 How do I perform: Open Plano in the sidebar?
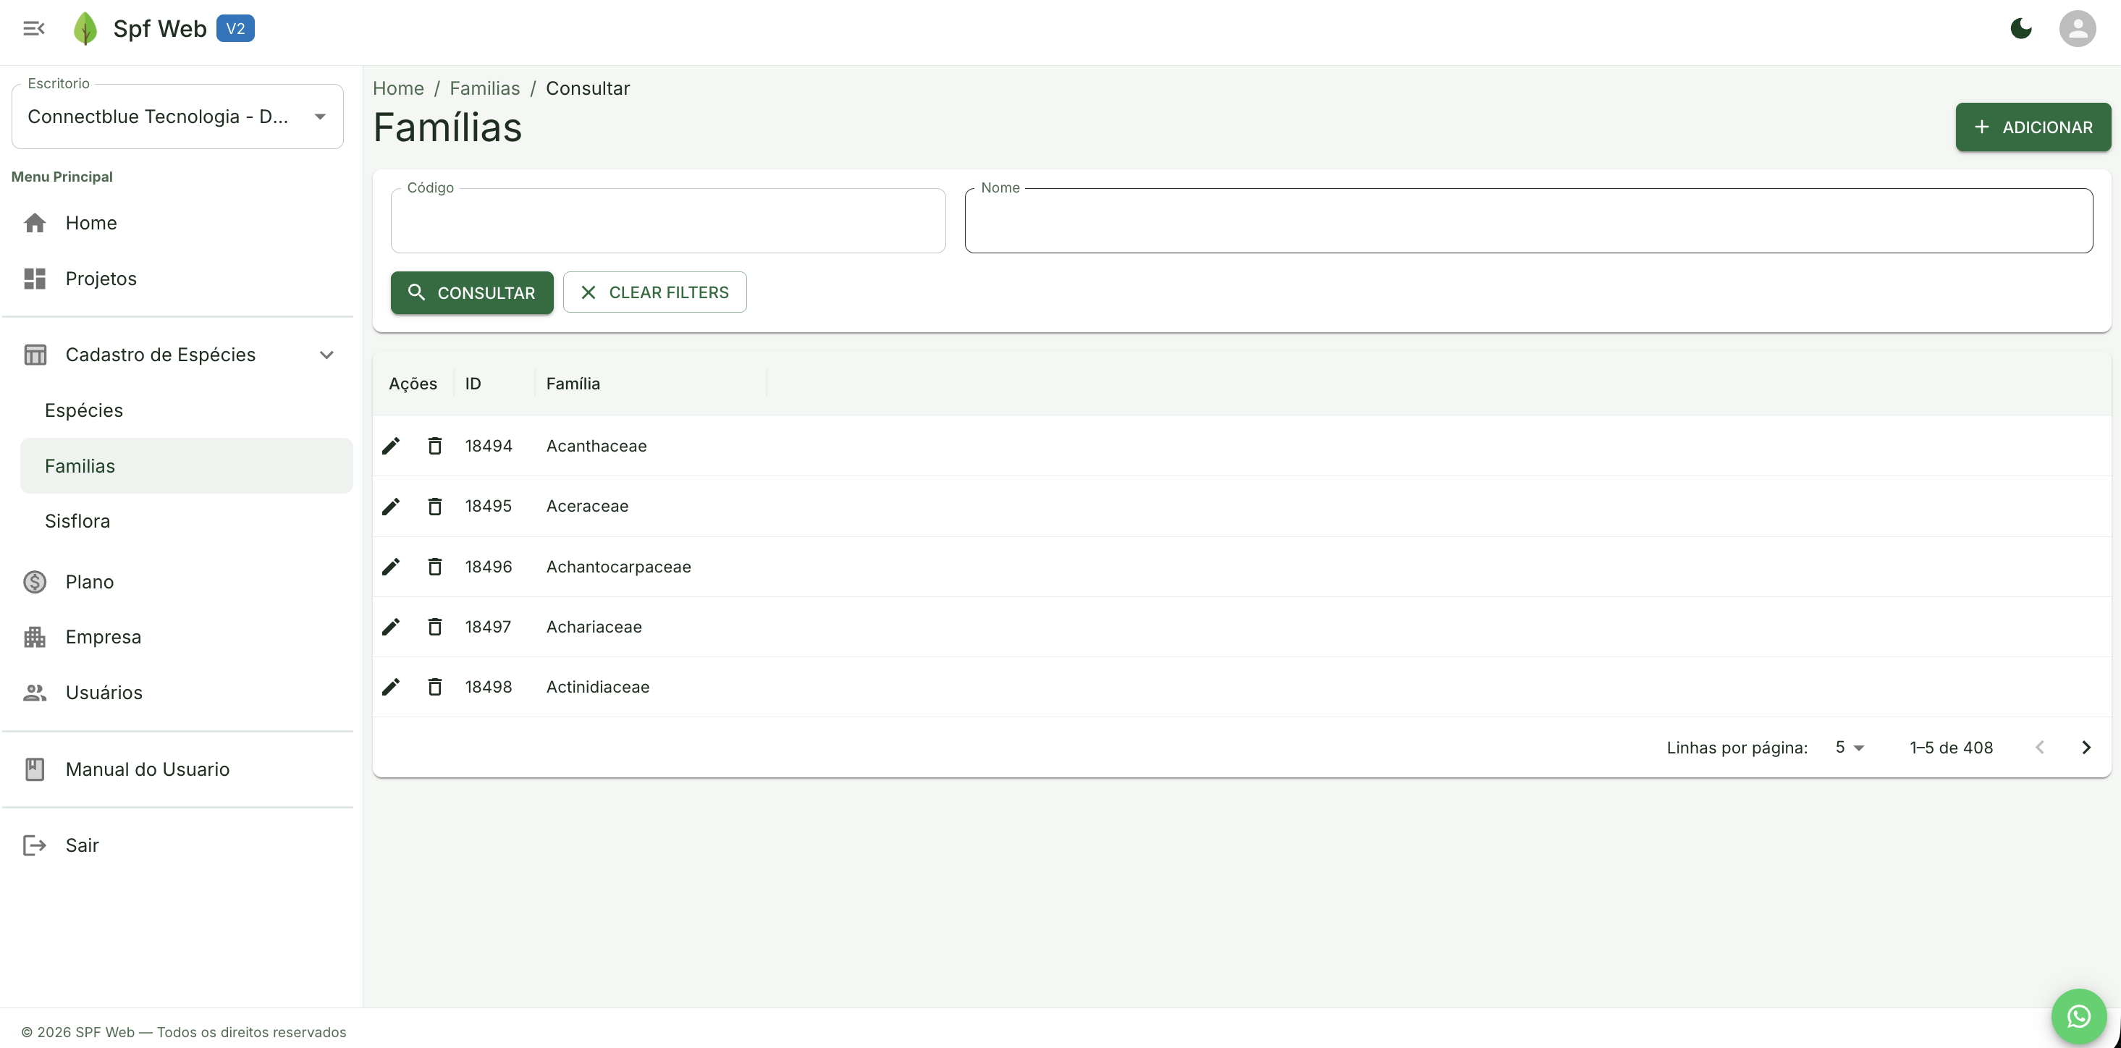tap(178, 582)
